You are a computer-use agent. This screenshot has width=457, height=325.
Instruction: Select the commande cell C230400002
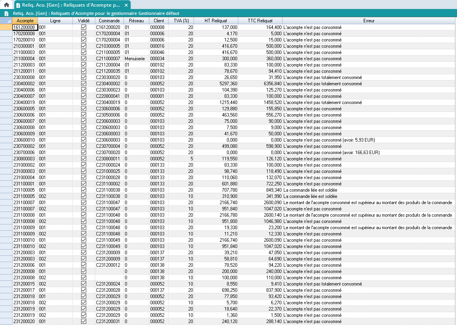point(108,84)
